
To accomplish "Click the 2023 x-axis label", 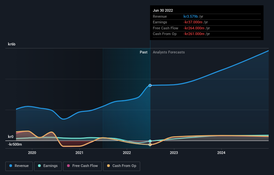I will pyautogui.click(x=174, y=153).
